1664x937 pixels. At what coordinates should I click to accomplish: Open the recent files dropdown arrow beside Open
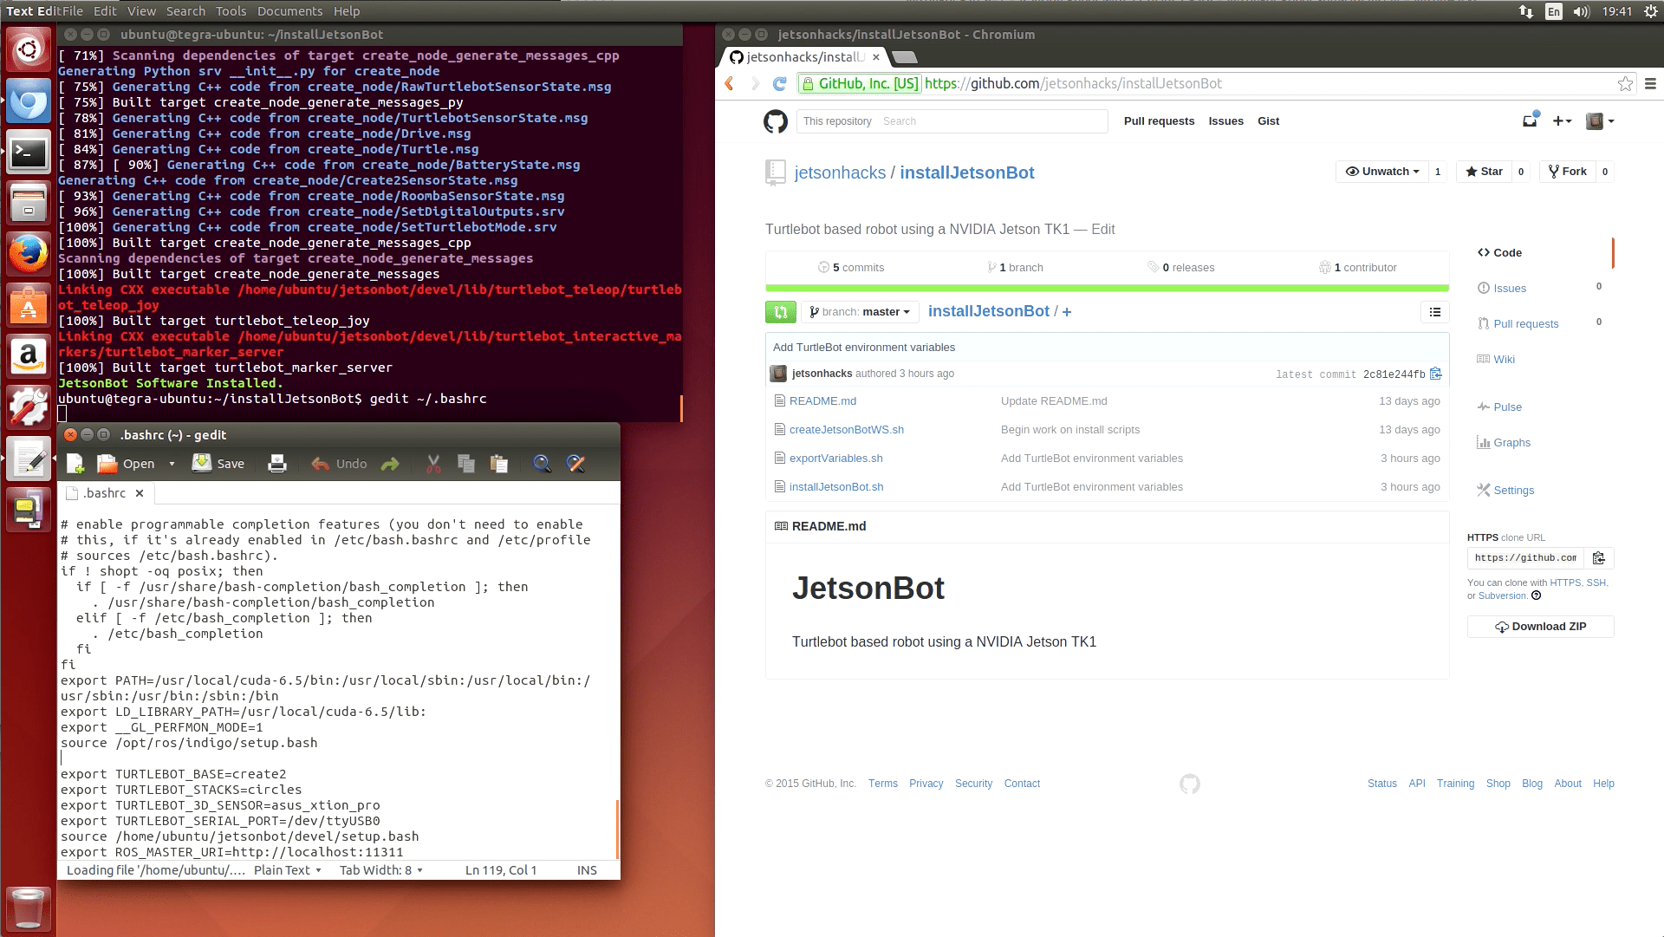(x=172, y=464)
